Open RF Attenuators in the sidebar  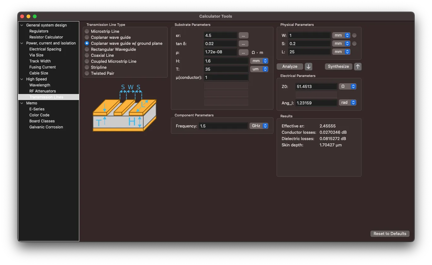tap(42, 91)
